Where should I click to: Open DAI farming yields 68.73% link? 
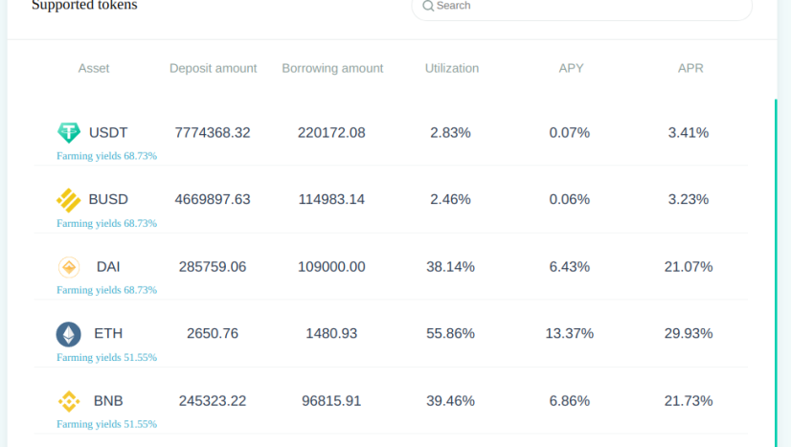[x=106, y=290]
